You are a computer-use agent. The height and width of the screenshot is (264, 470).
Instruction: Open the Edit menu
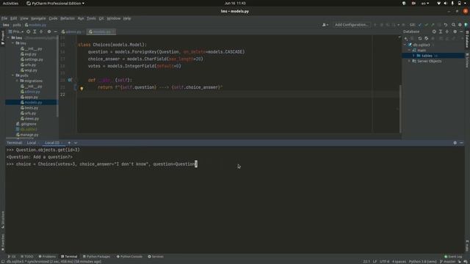(x=13, y=18)
